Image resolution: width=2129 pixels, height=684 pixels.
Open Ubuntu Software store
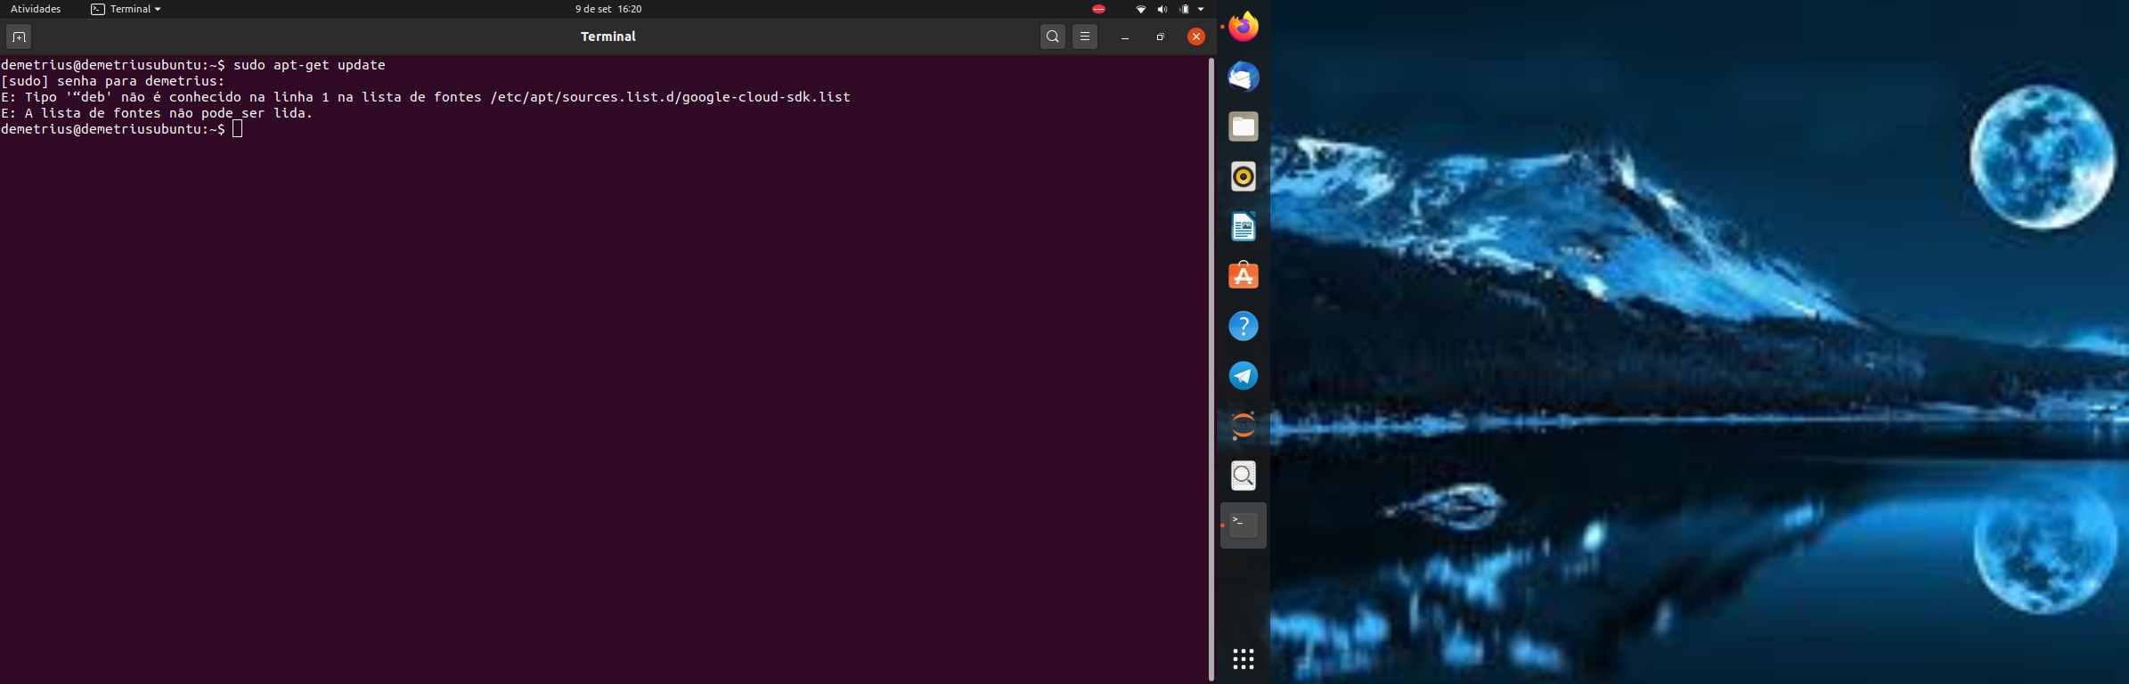coord(1244,276)
